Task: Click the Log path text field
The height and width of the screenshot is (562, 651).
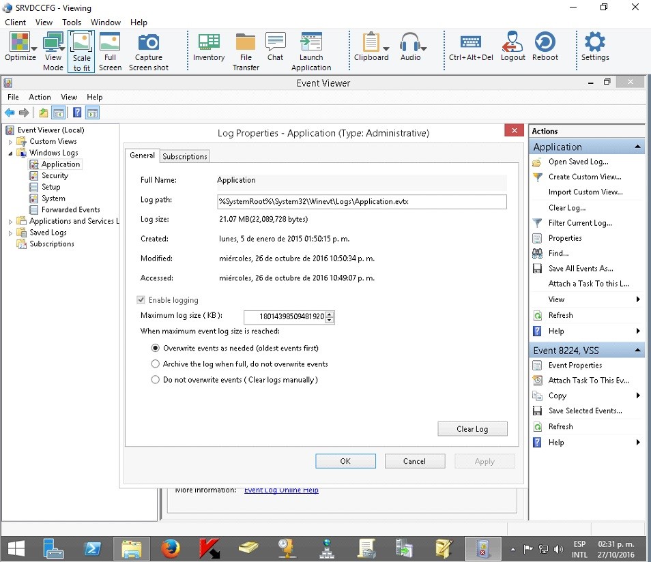Action: [361, 202]
